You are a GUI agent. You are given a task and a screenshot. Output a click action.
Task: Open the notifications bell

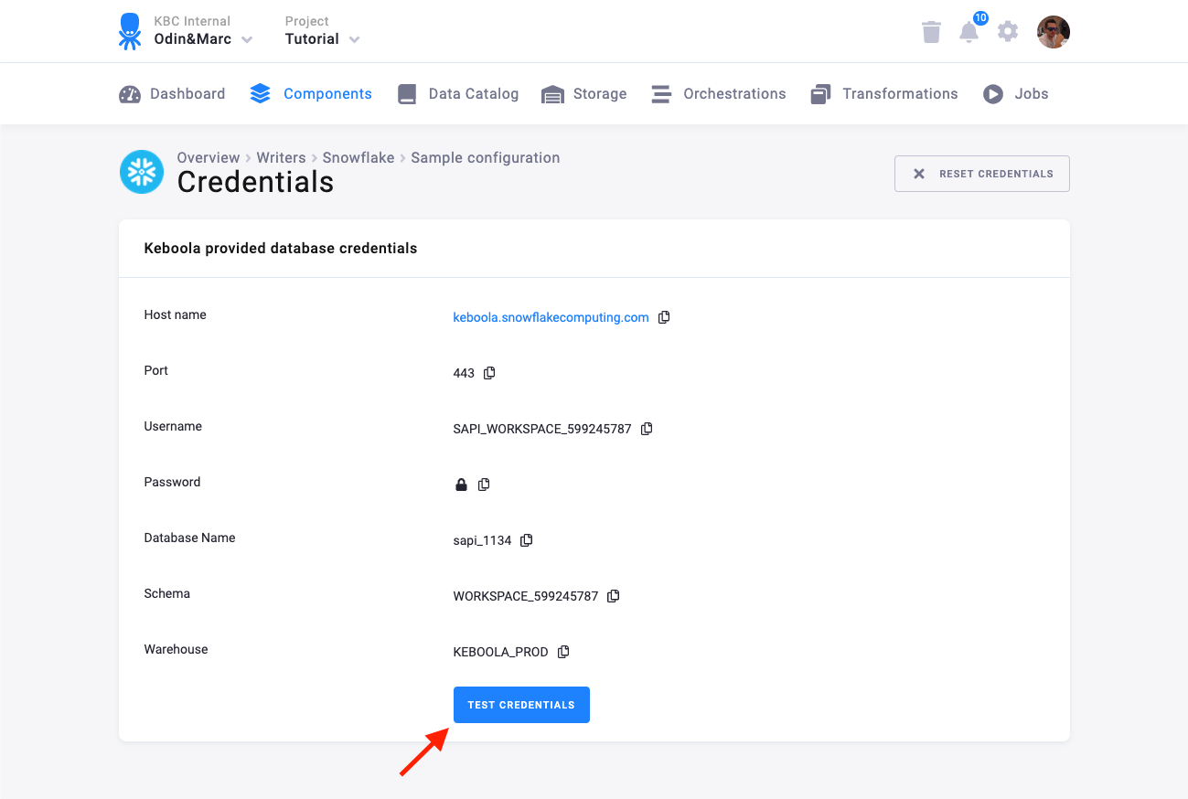969,32
